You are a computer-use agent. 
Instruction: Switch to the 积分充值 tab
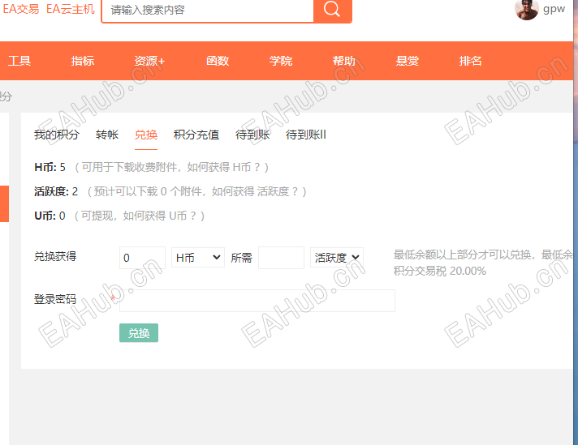196,135
